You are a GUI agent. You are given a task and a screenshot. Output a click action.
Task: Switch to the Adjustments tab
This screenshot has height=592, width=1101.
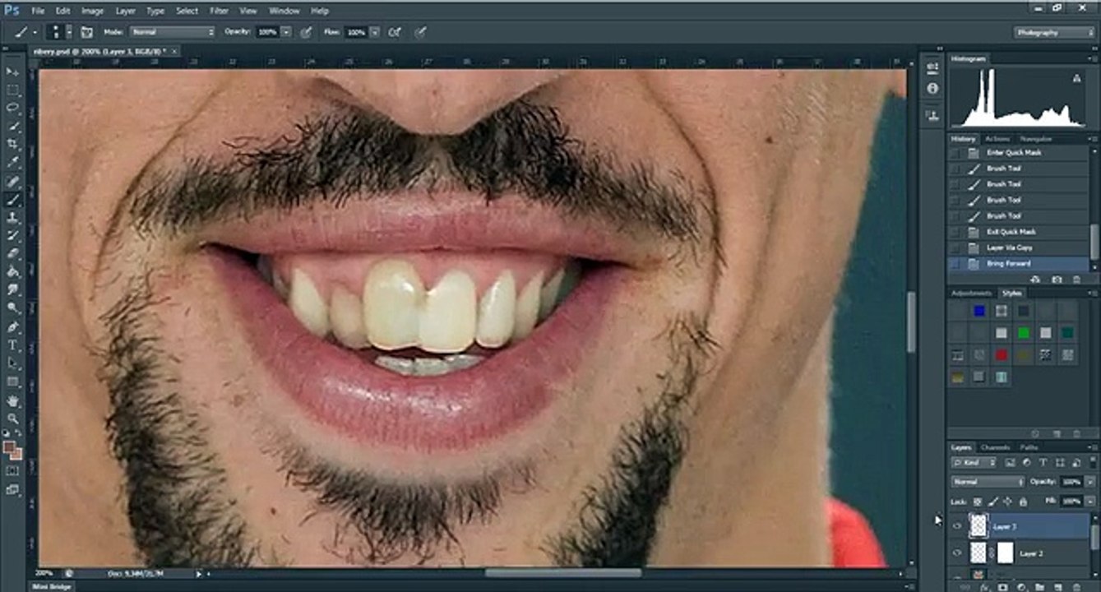[971, 293]
